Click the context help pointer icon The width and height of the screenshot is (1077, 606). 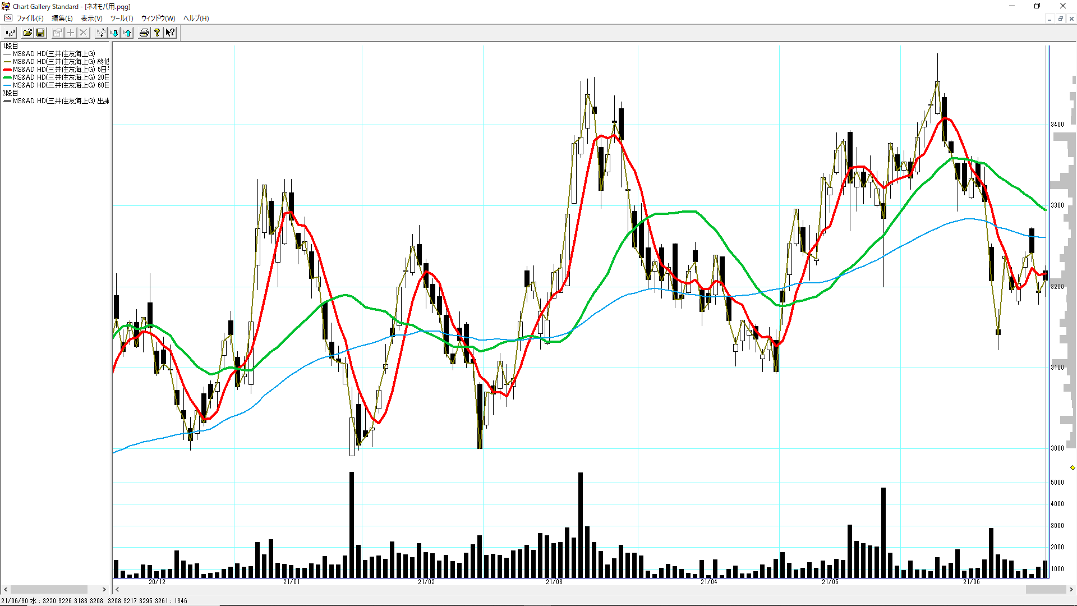tap(170, 33)
